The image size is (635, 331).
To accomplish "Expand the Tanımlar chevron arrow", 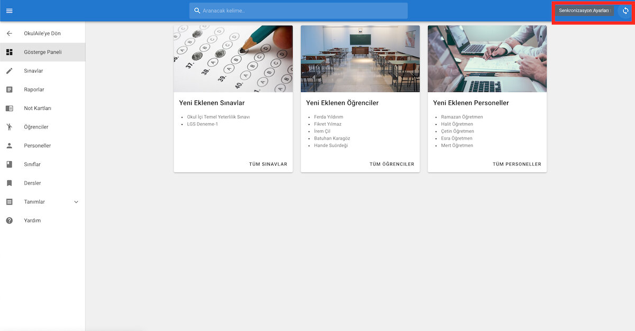I will point(76,202).
